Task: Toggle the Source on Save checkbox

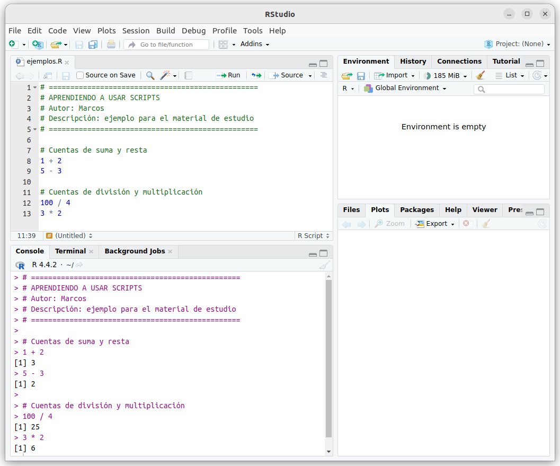Action: tap(80, 75)
